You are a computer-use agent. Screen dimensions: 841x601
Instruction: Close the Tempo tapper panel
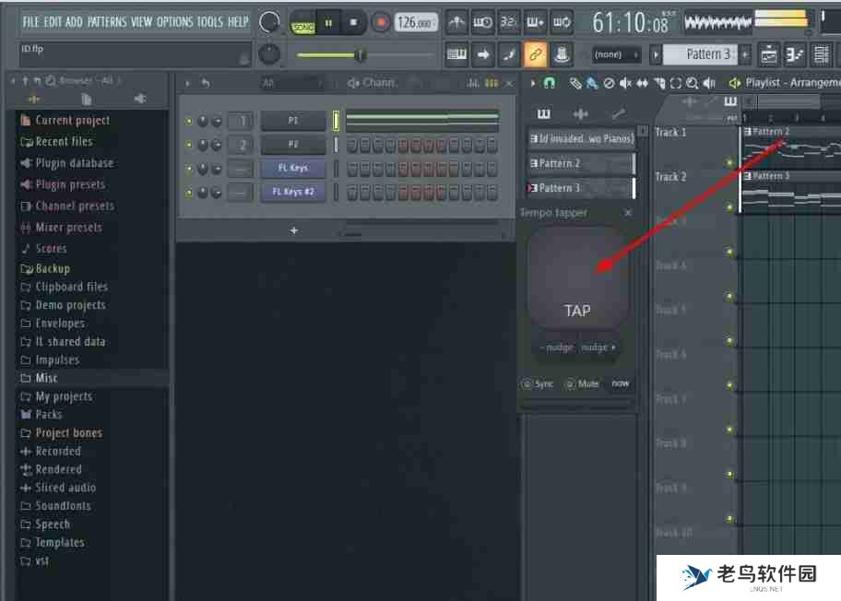point(628,213)
